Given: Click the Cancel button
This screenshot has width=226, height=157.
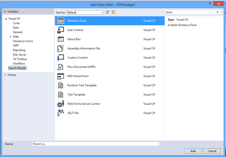Looking at the screenshot, I should pos(212,151).
